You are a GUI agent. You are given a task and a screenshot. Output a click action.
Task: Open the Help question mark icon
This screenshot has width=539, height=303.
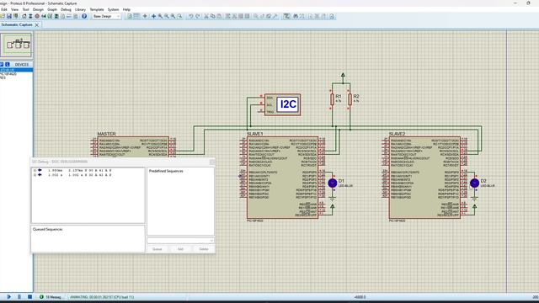pyautogui.click(x=84, y=16)
